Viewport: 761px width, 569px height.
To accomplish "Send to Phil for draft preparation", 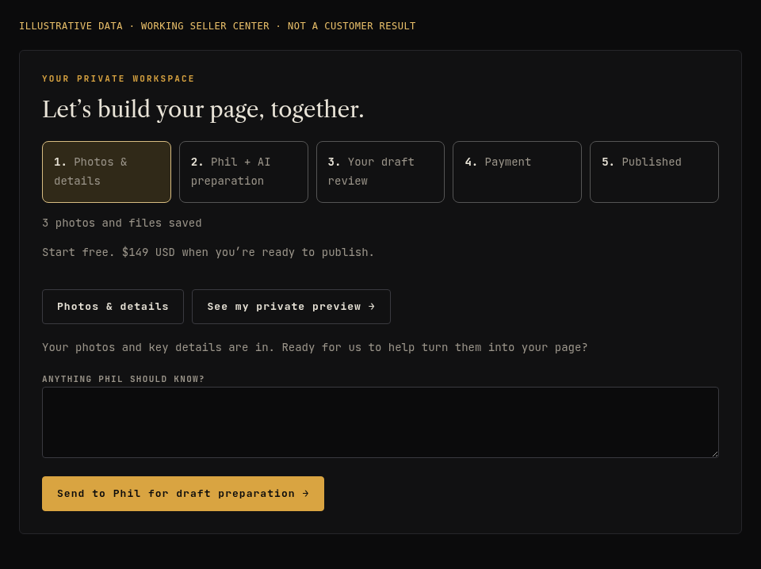I will (183, 494).
